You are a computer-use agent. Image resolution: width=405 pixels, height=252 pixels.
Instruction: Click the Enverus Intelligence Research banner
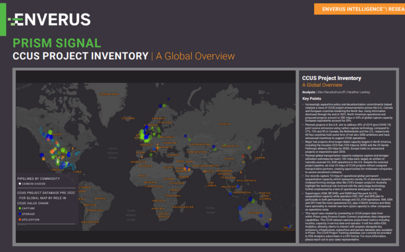click(x=360, y=9)
